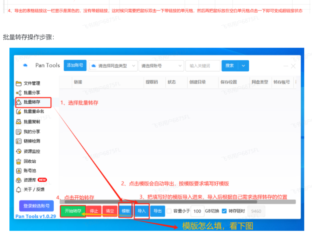Viewport: 312px width, 235px height.
Task: Click the blue Add Account button
Action: pyautogui.click(x=75, y=65)
